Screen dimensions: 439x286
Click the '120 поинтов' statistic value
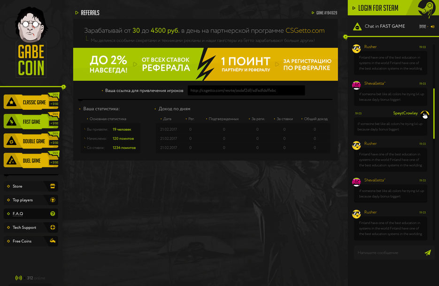click(x=123, y=138)
